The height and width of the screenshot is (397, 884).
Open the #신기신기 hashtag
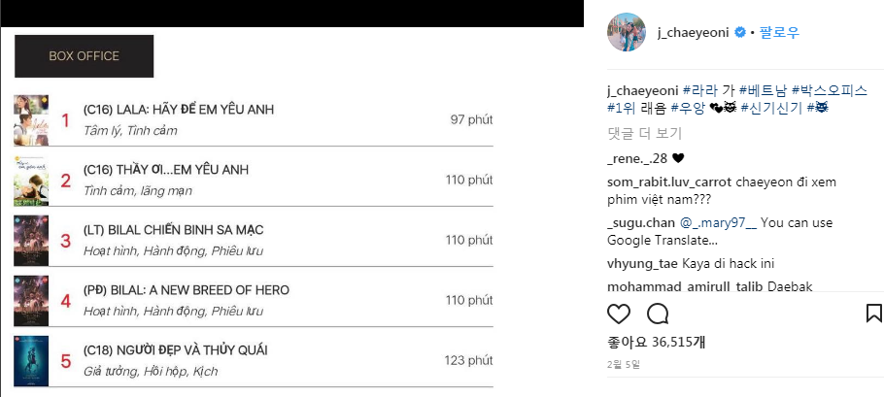tap(772, 108)
